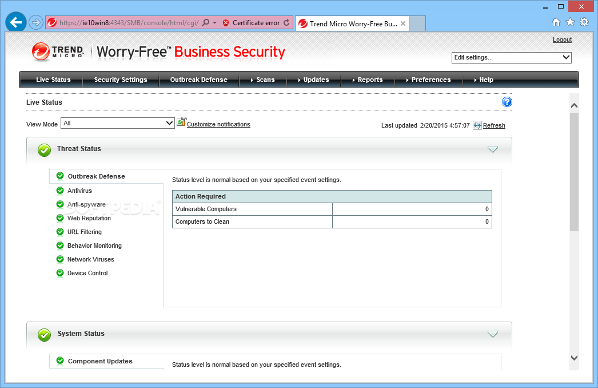This screenshot has height=388, width=598.
Task: Reload the page with the address bar refresh icon
Action: (x=286, y=22)
